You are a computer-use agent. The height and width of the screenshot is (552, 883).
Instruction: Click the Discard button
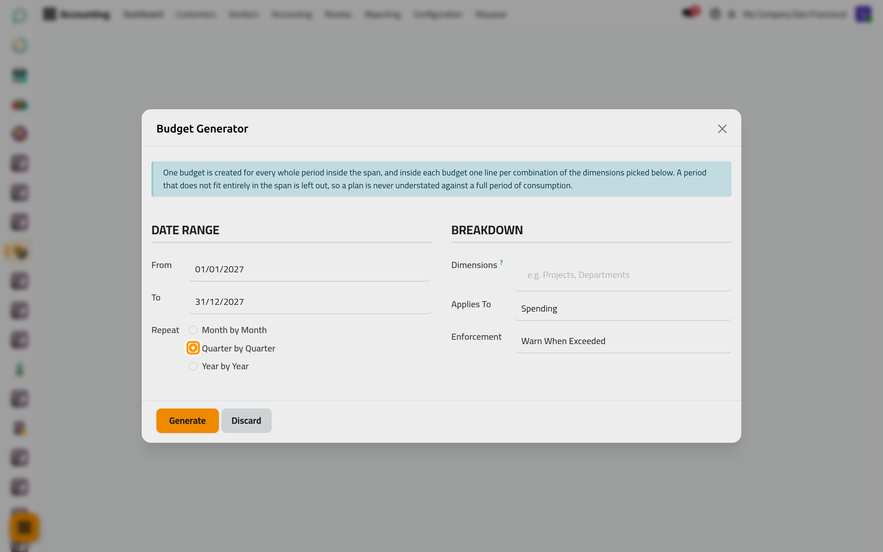pyautogui.click(x=246, y=420)
